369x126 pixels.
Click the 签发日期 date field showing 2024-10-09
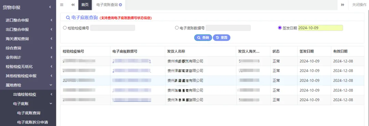[320, 28]
